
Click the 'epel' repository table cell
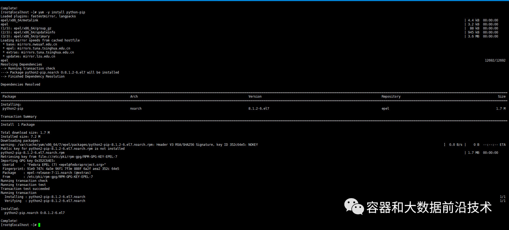point(385,109)
